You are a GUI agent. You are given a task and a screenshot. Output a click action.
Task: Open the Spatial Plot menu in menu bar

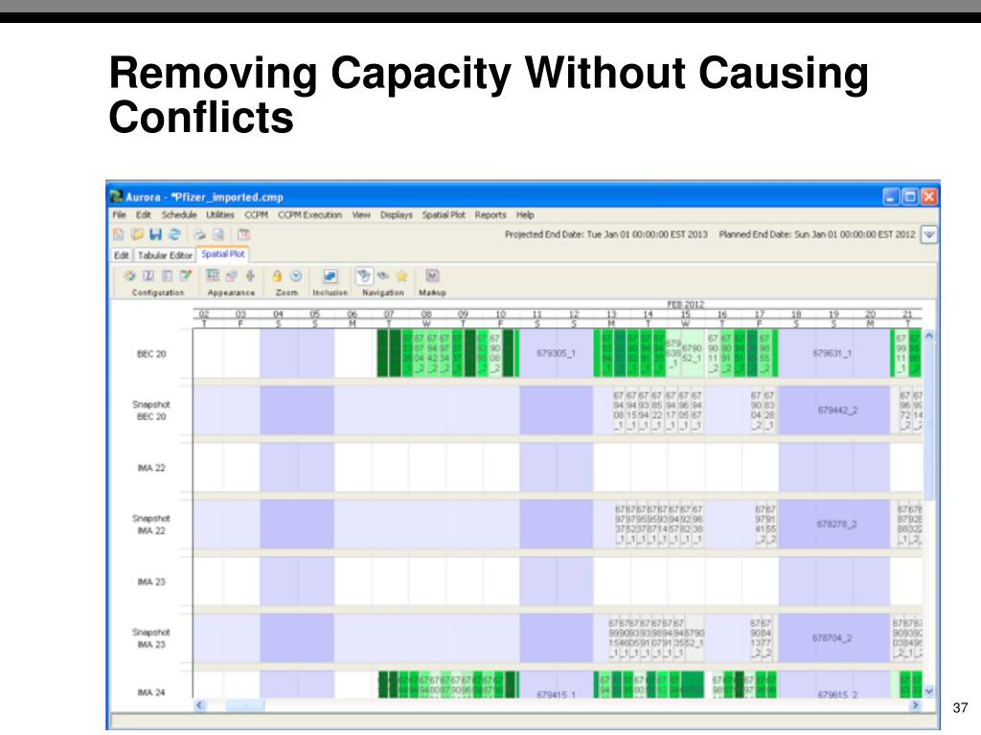pyautogui.click(x=444, y=215)
